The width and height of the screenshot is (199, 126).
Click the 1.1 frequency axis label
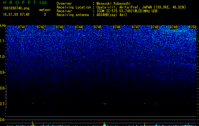3,41
